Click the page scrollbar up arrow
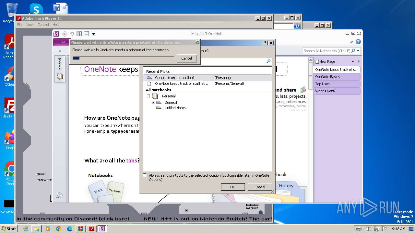 tap(311, 60)
